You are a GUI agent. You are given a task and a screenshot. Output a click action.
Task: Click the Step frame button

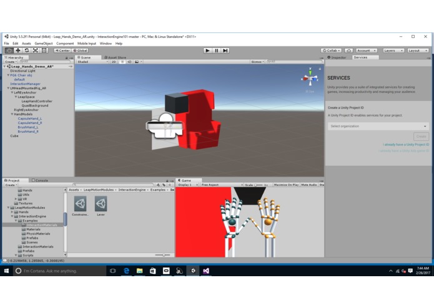click(x=225, y=51)
